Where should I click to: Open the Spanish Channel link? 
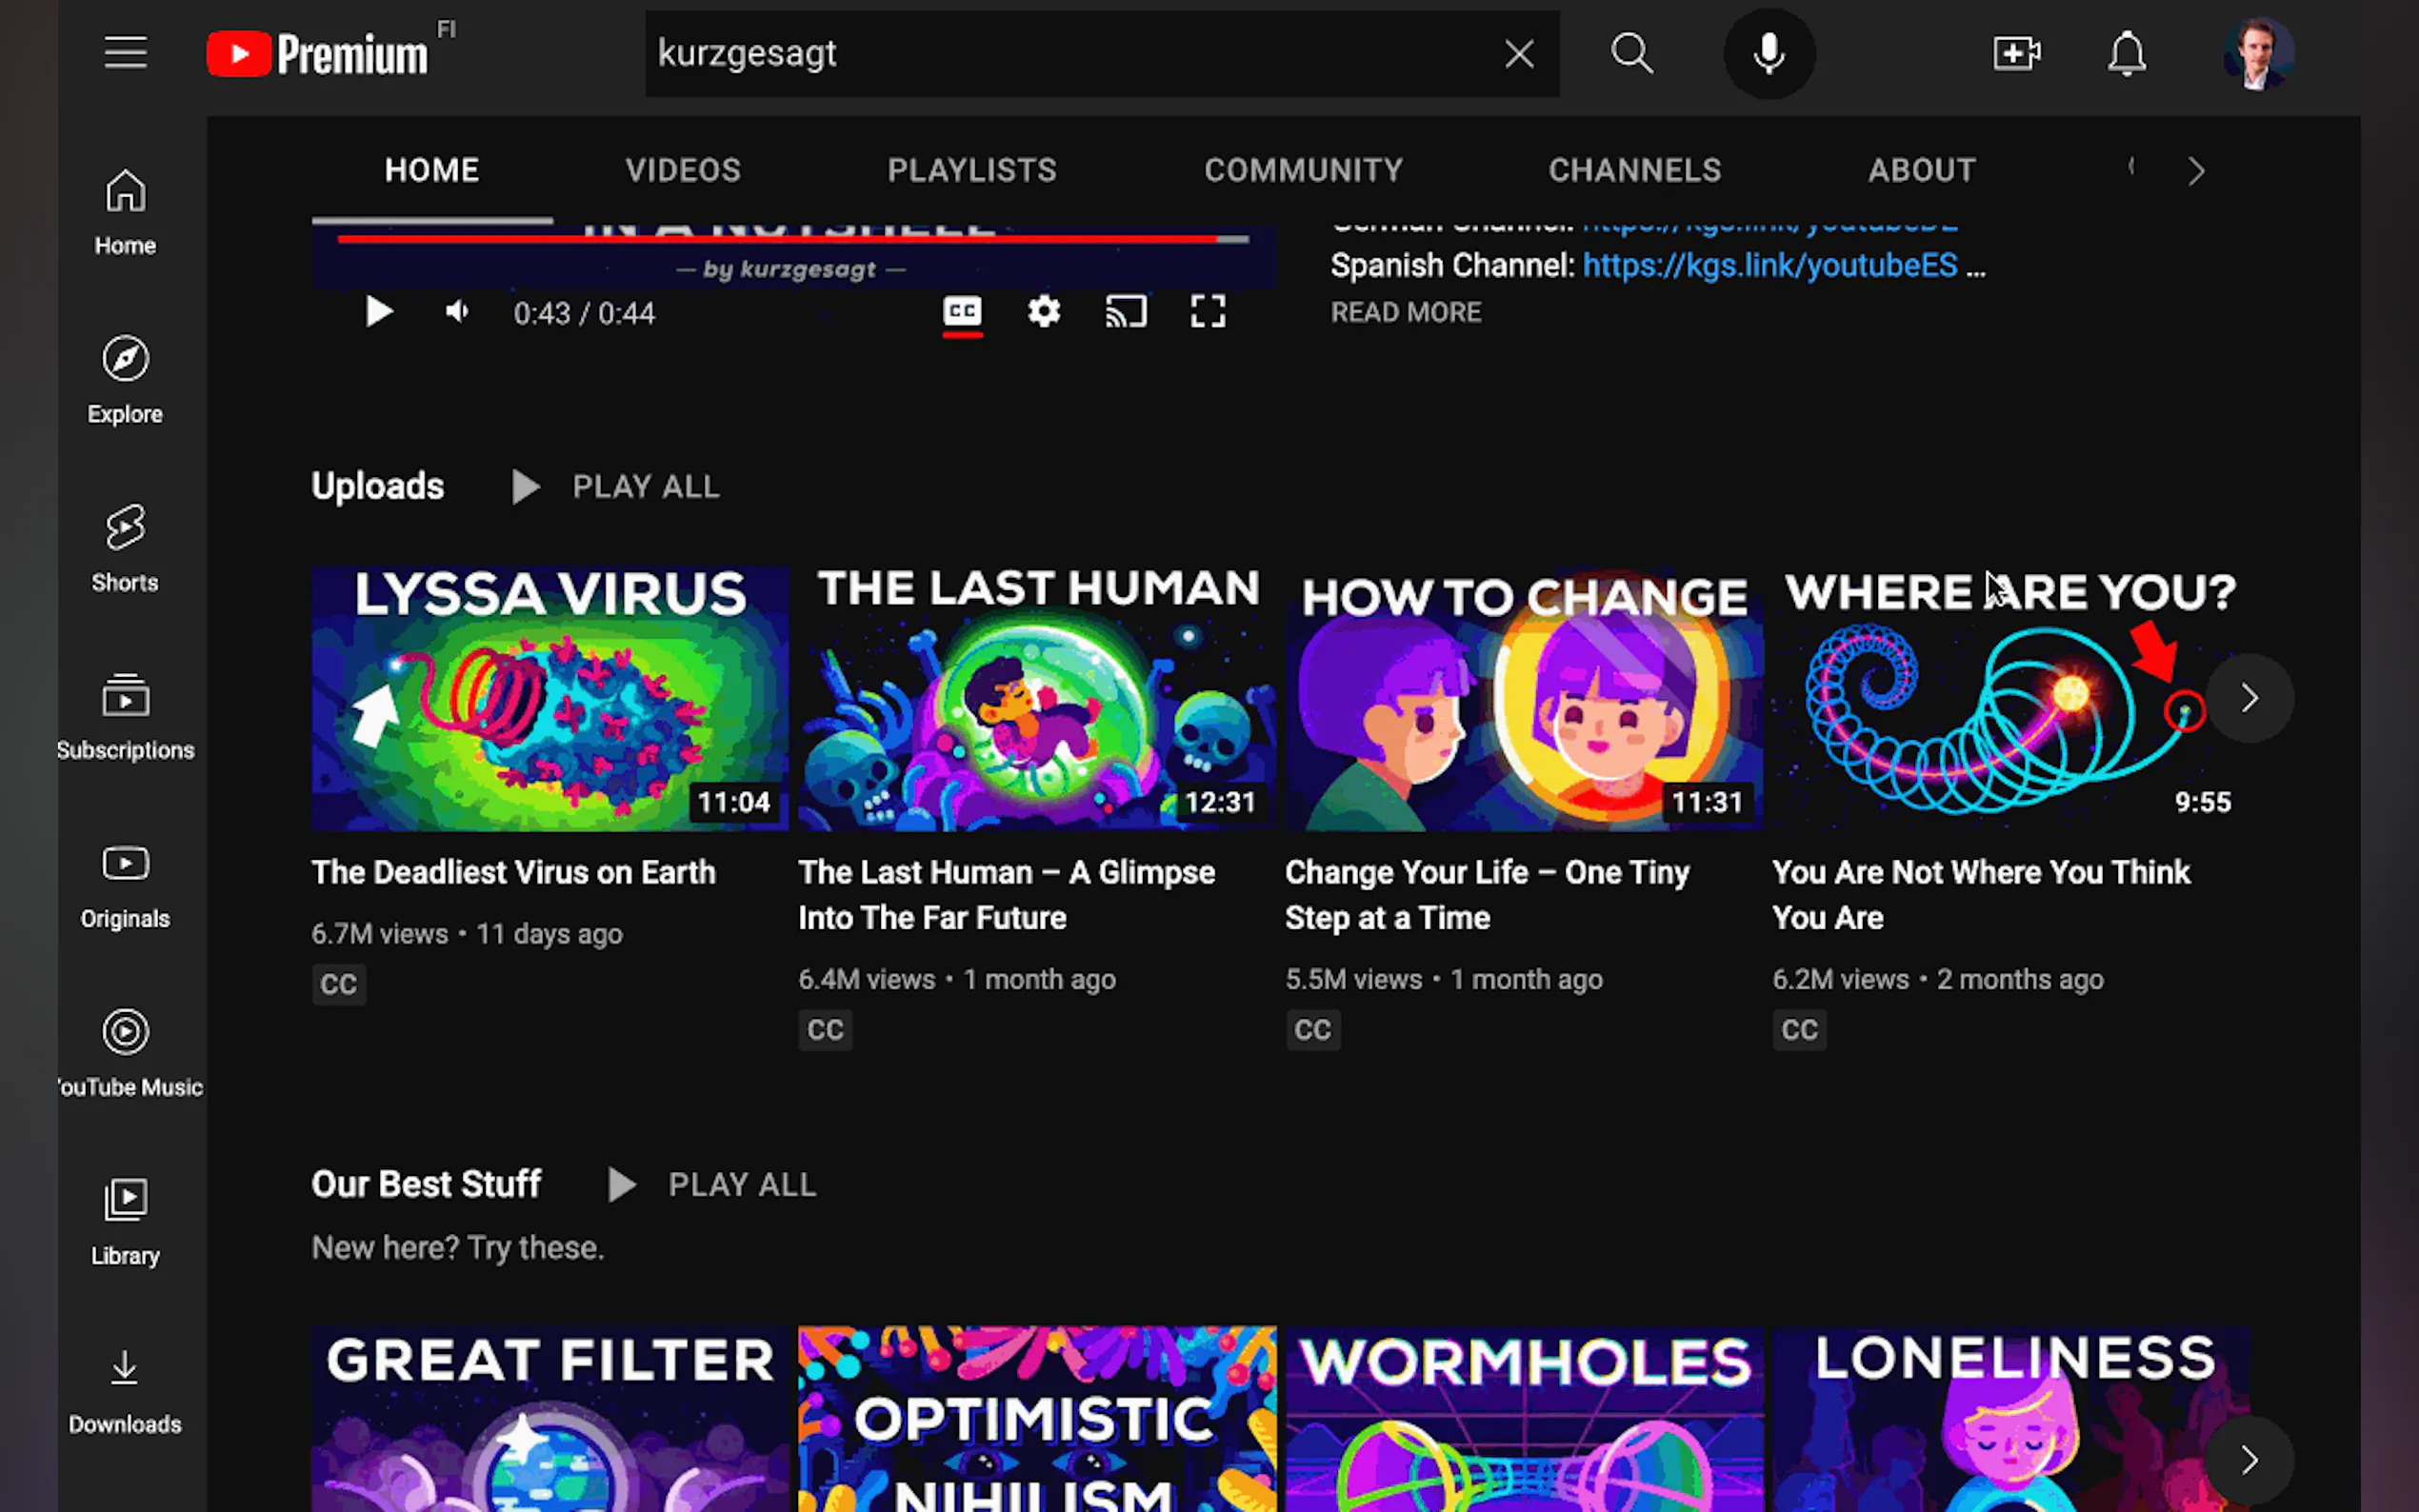point(1769,265)
